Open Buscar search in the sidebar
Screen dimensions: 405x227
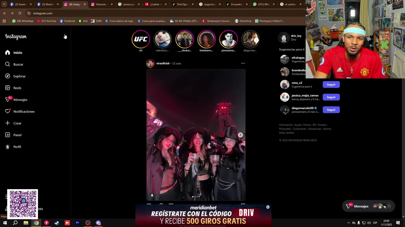tap(14, 64)
